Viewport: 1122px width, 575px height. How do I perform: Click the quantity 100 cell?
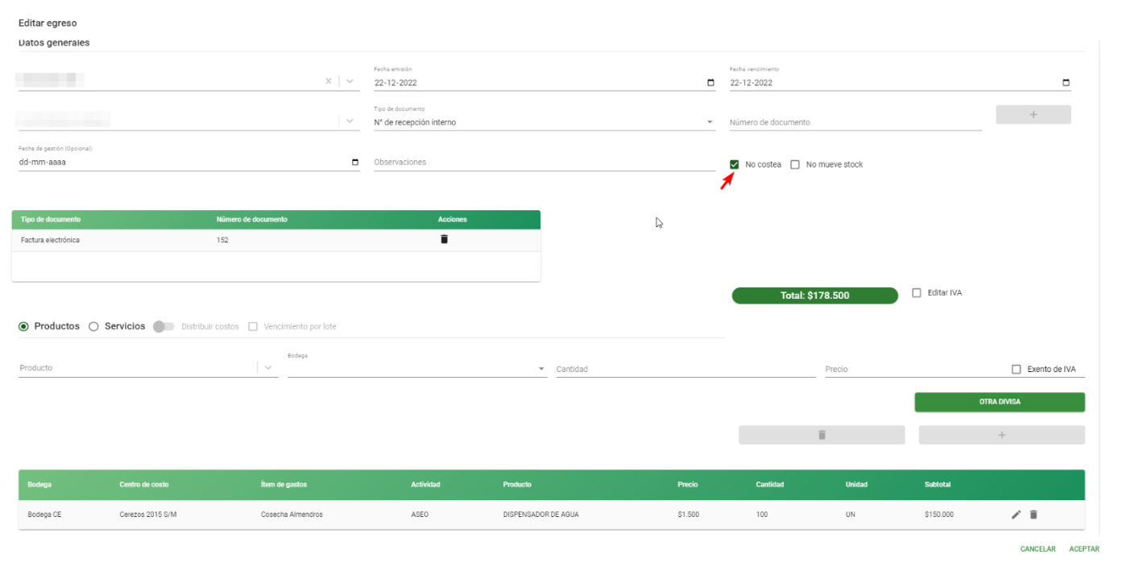(762, 514)
